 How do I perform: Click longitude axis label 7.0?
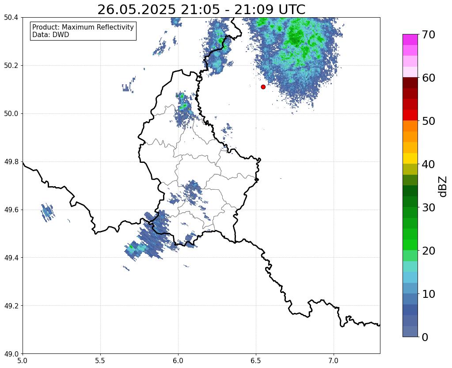click(334, 360)
